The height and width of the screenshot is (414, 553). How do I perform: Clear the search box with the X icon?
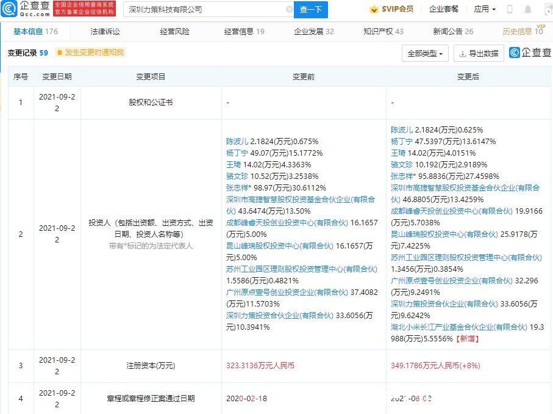pyautogui.click(x=289, y=10)
